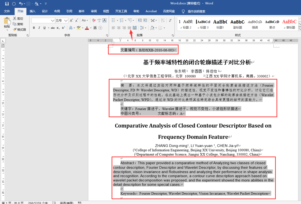Open the underline style dropdown arrow

click(x=48, y=28)
